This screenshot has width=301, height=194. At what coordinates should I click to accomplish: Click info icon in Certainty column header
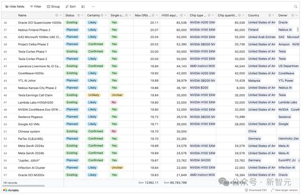(x=102, y=15)
